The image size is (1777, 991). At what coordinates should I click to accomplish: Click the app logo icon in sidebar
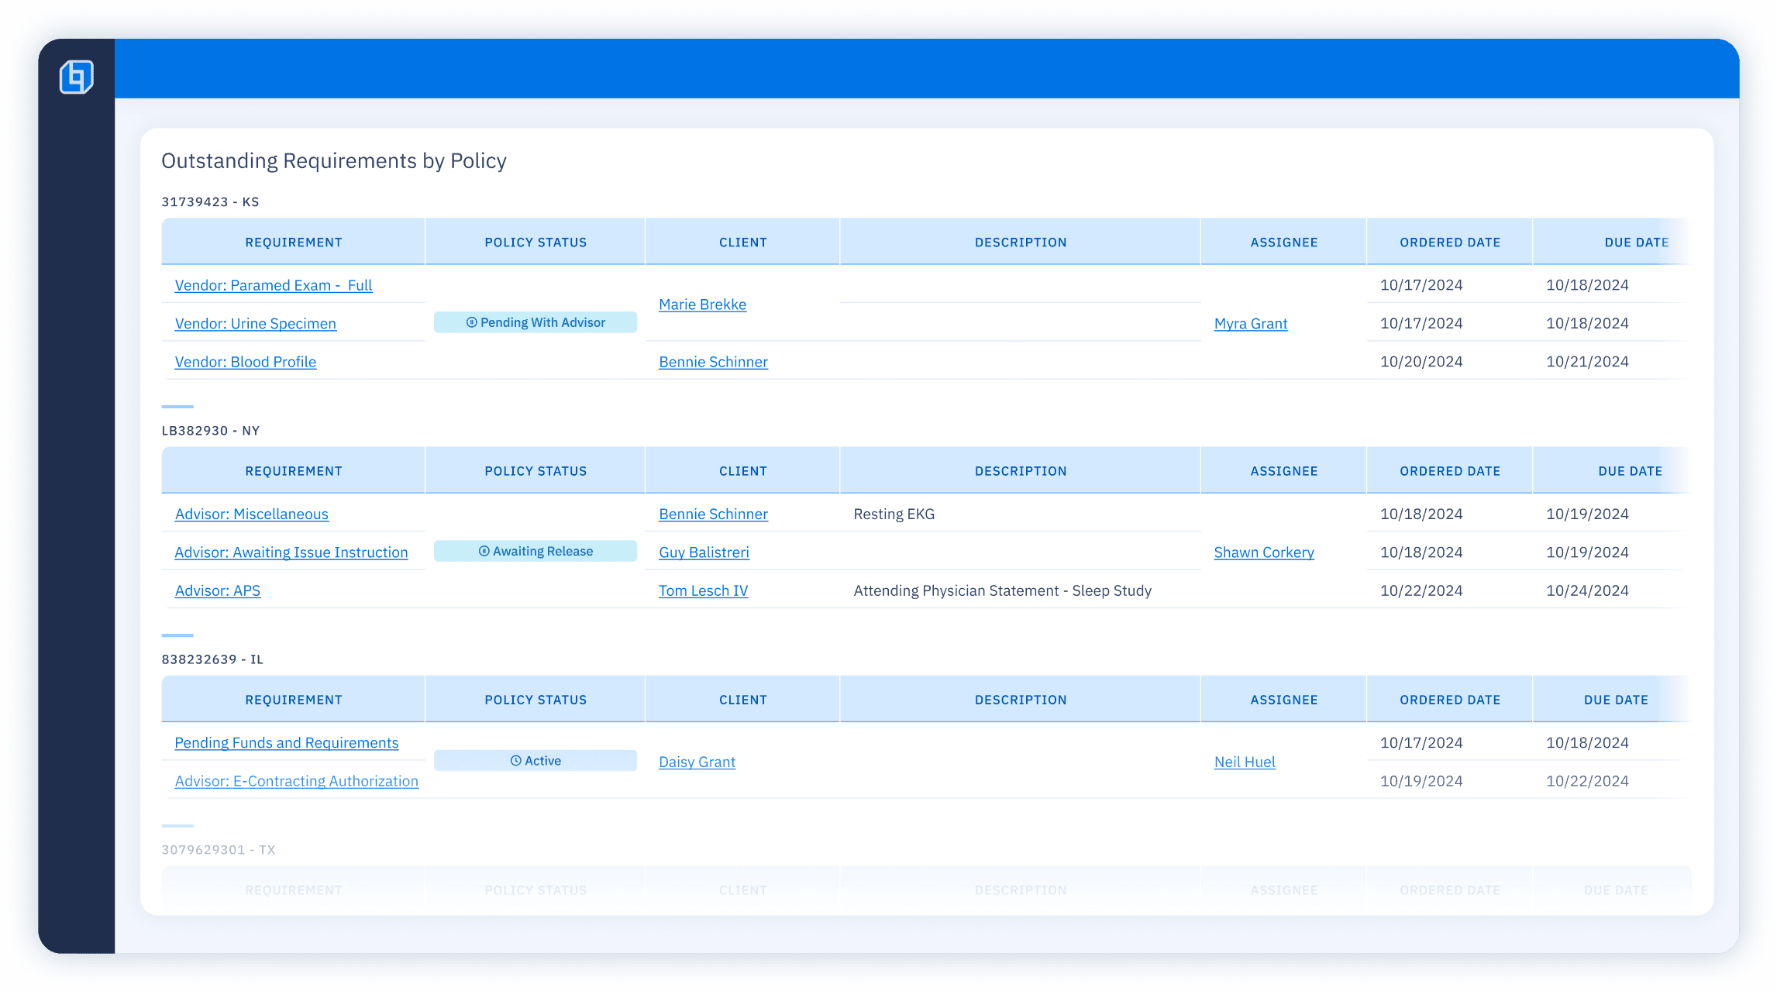[x=77, y=77]
